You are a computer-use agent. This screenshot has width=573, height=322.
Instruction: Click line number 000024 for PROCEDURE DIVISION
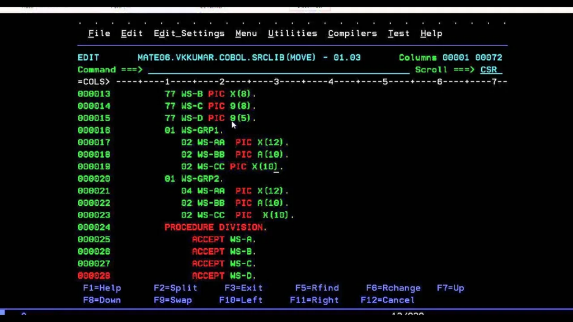point(94,228)
